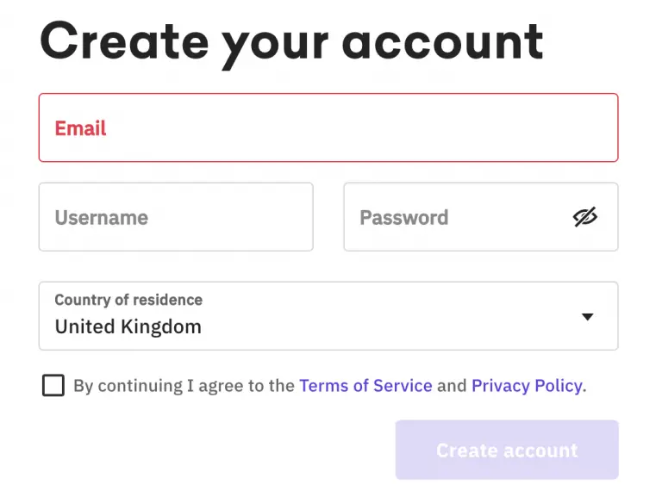This screenshot has width=662, height=503.
Task: Focus the Password input field
Action: (481, 217)
